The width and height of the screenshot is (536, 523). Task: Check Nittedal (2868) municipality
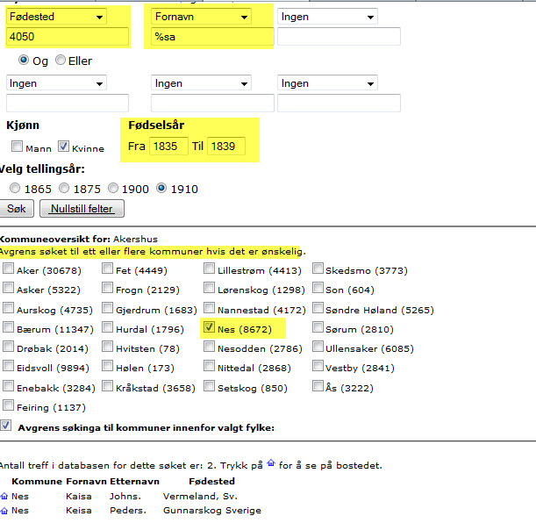tap(209, 366)
